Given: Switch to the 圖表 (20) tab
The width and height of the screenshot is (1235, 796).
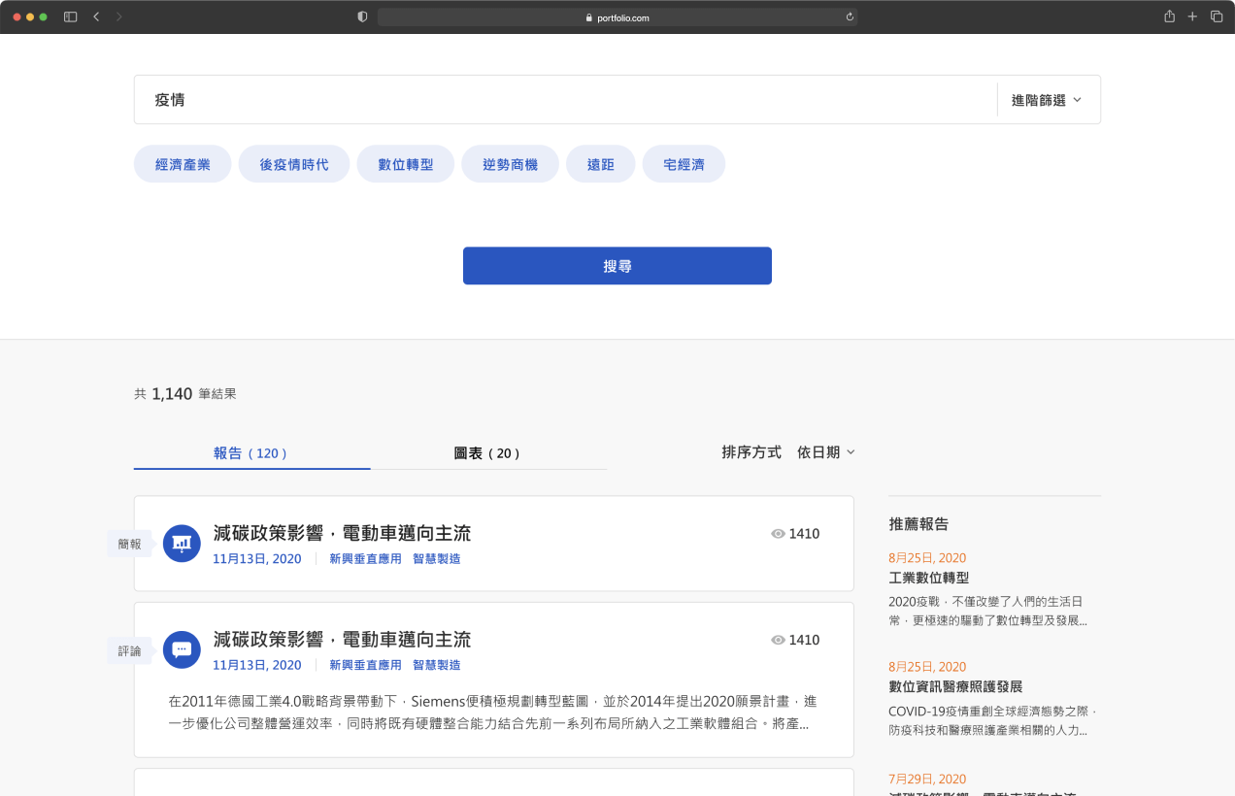Looking at the screenshot, I should 487,453.
